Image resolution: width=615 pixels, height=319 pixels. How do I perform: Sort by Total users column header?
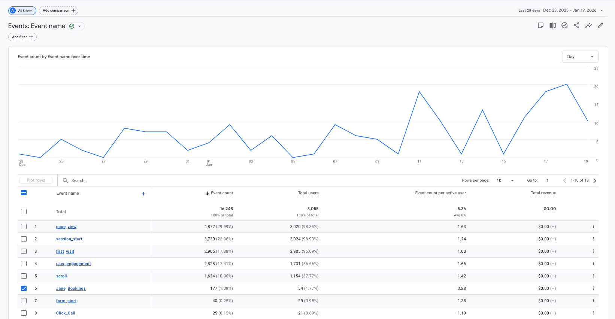(308, 193)
